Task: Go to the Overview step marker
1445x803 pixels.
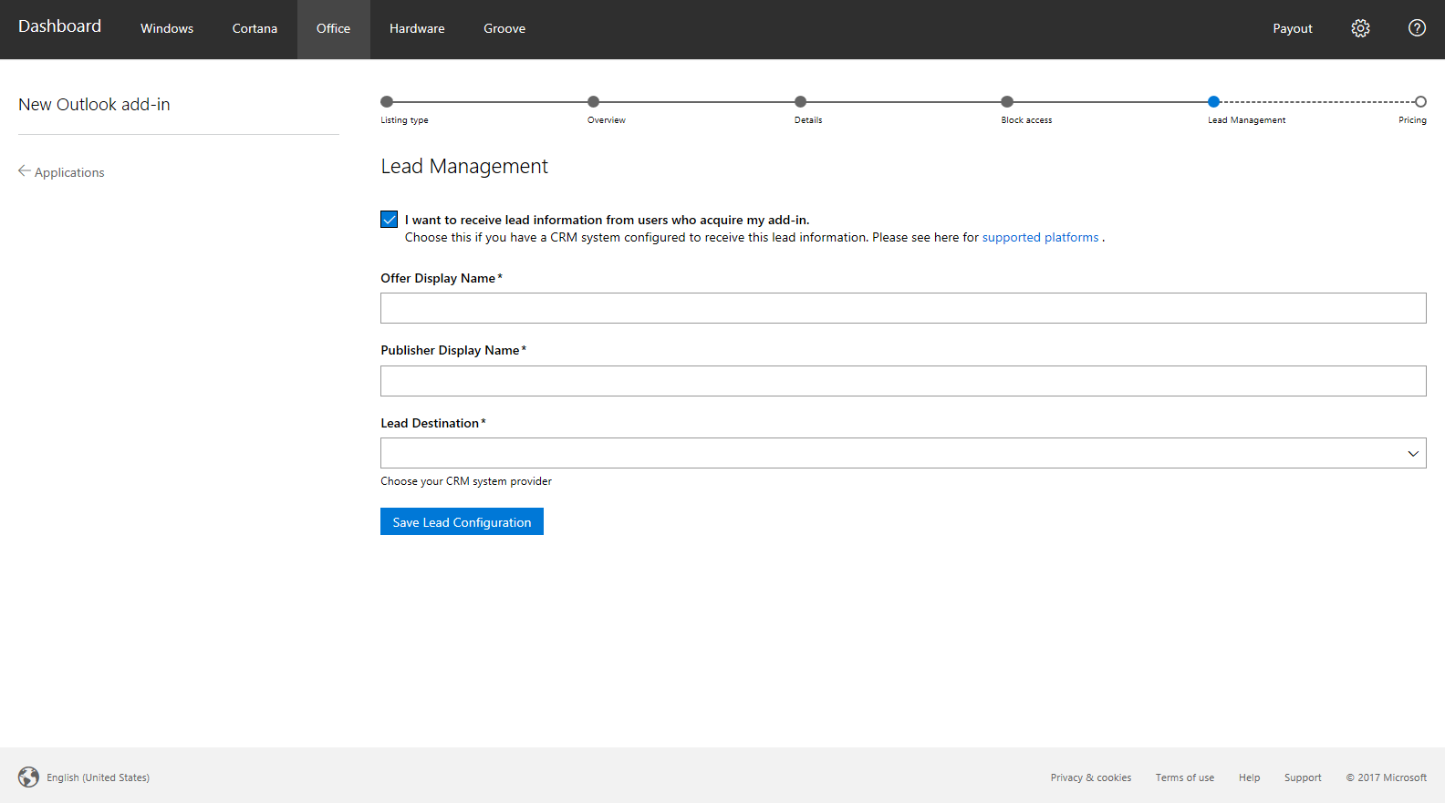Action: pyautogui.click(x=594, y=102)
